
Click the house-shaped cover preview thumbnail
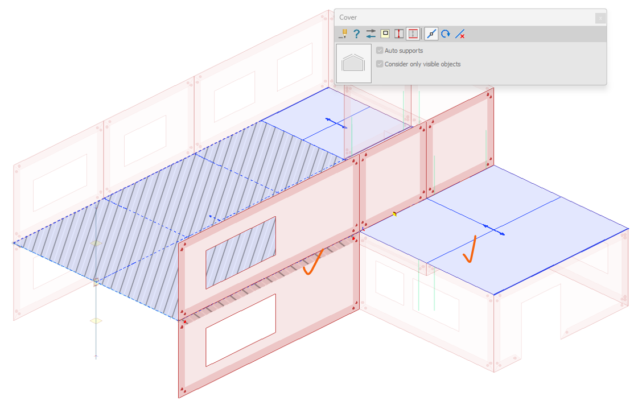point(353,63)
